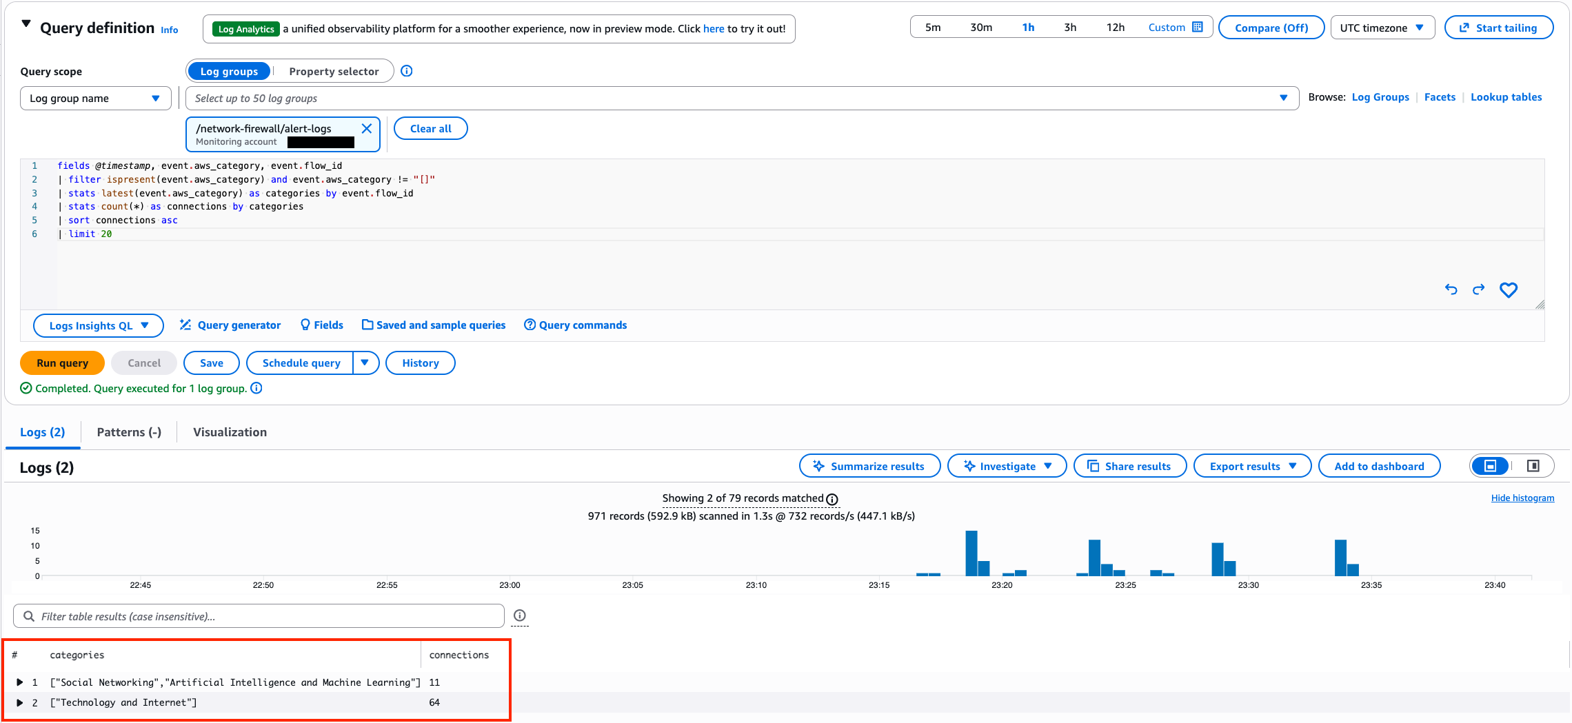Open the Fields panel
Screen dimensions: 1572x723
(x=322, y=325)
